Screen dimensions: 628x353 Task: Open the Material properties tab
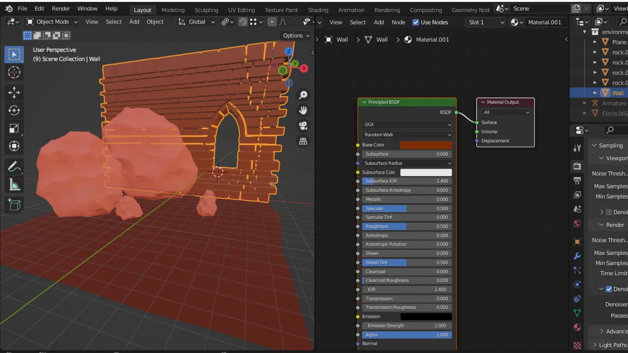(577, 328)
